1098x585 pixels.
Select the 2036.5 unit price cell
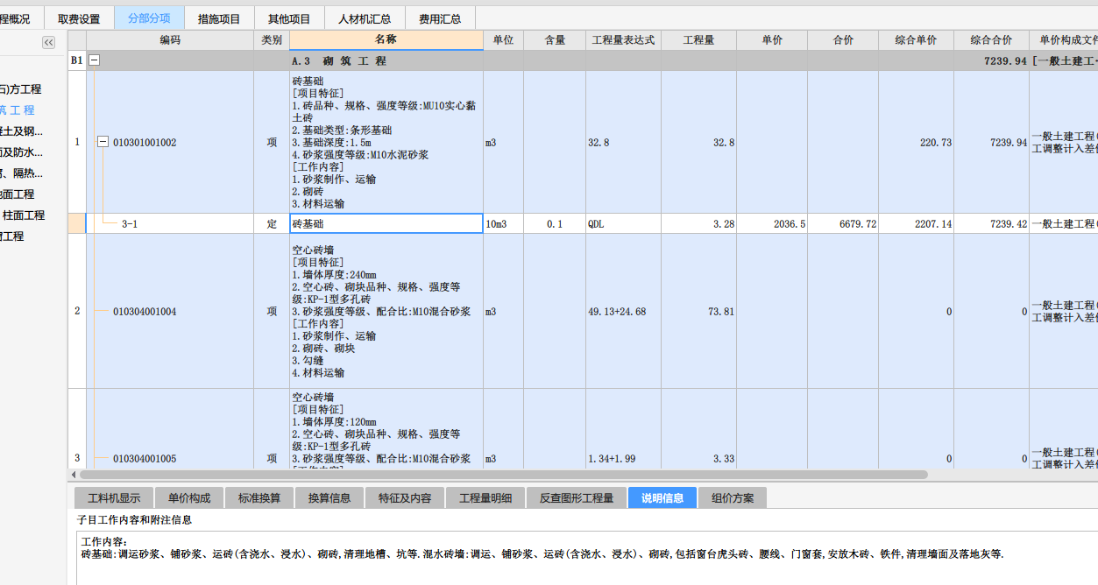click(772, 224)
